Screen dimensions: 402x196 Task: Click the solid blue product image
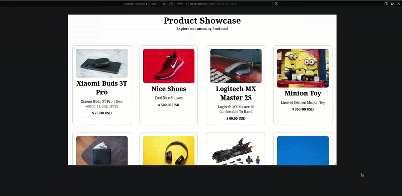[303, 151]
